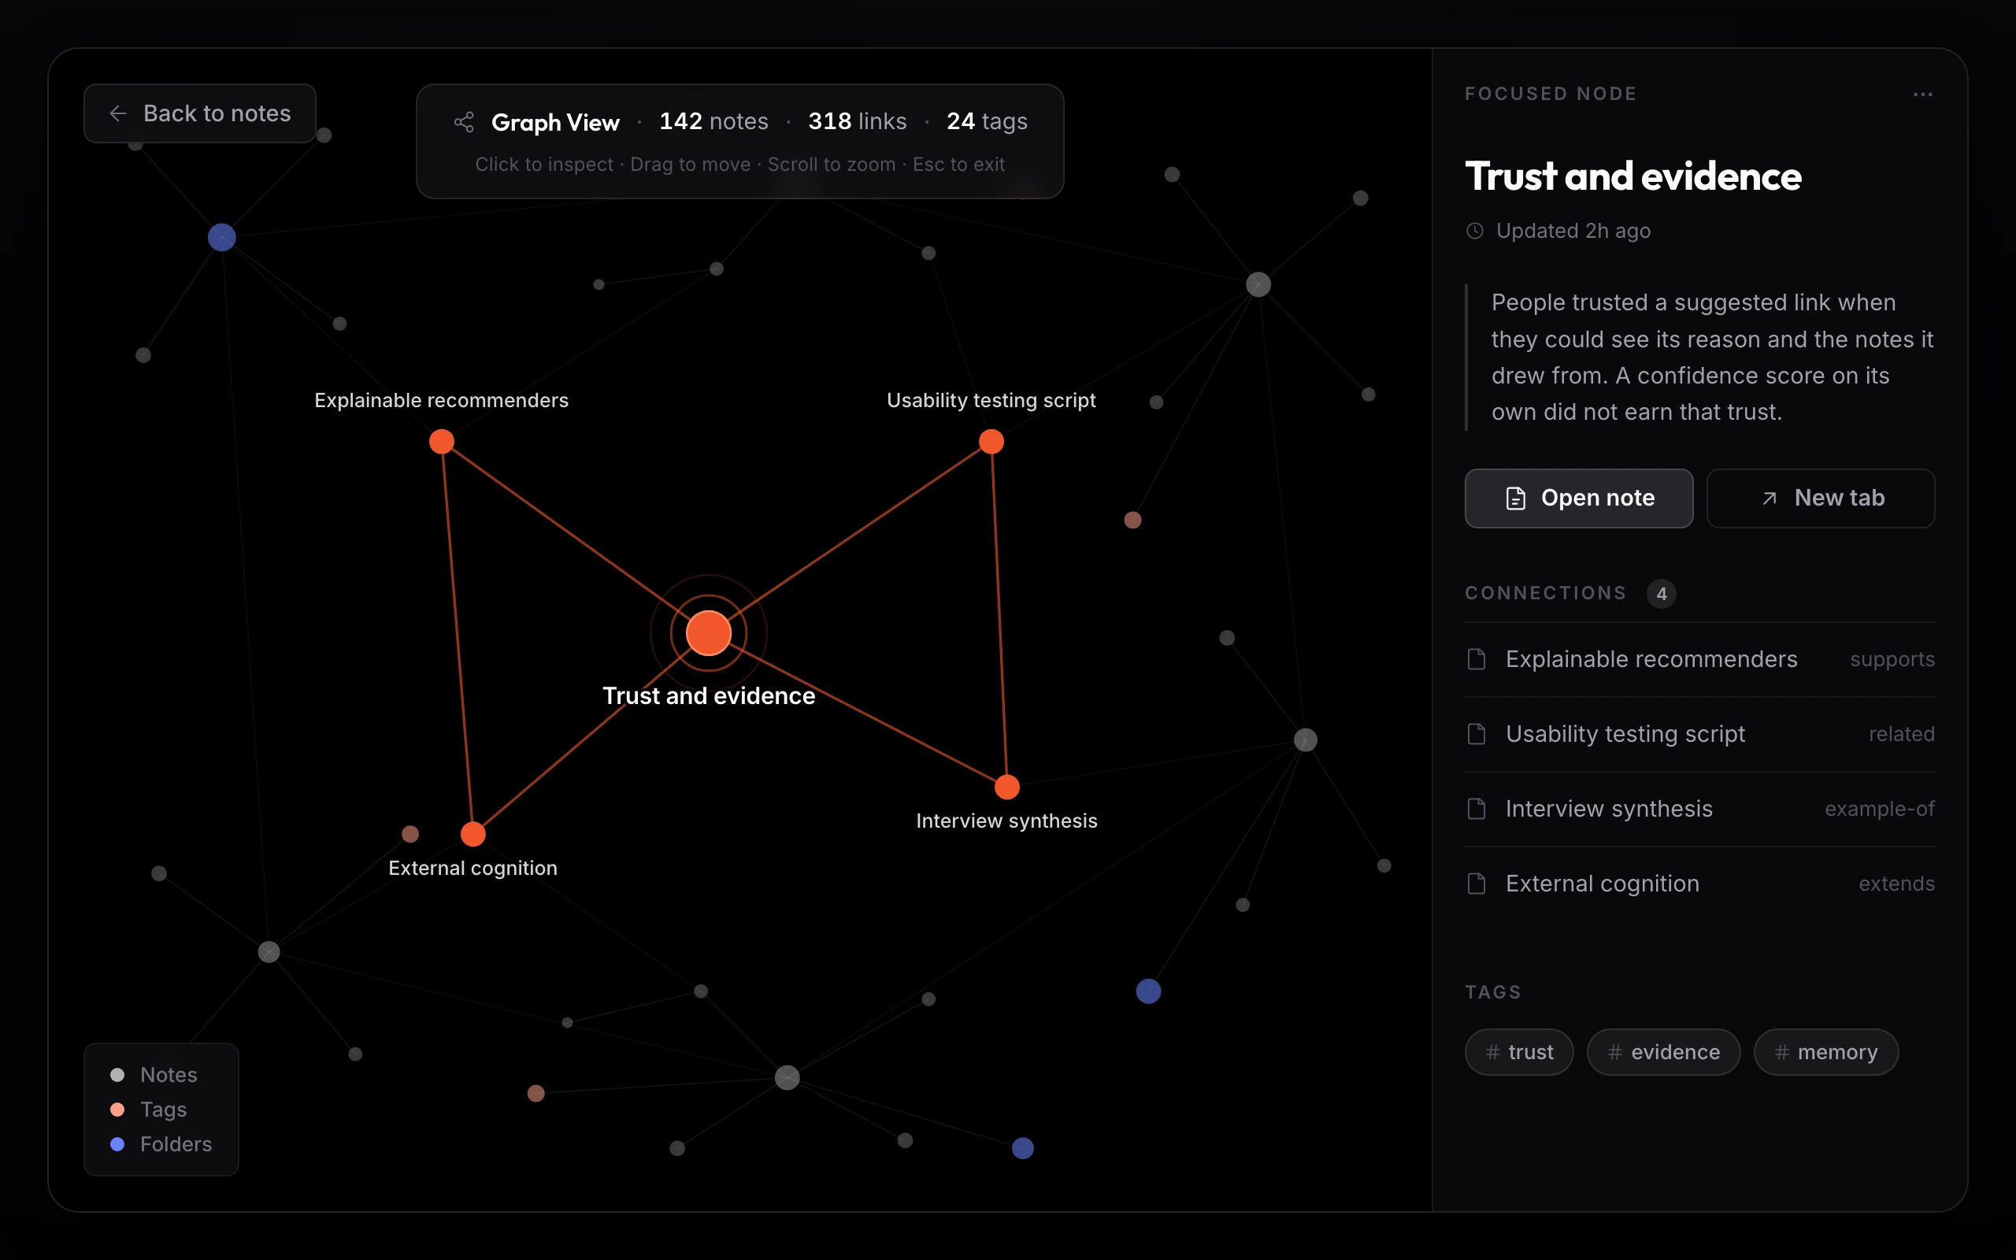Click the '142 notes' count in header
Screen dimensions: 2016x1260
pos(714,121)
